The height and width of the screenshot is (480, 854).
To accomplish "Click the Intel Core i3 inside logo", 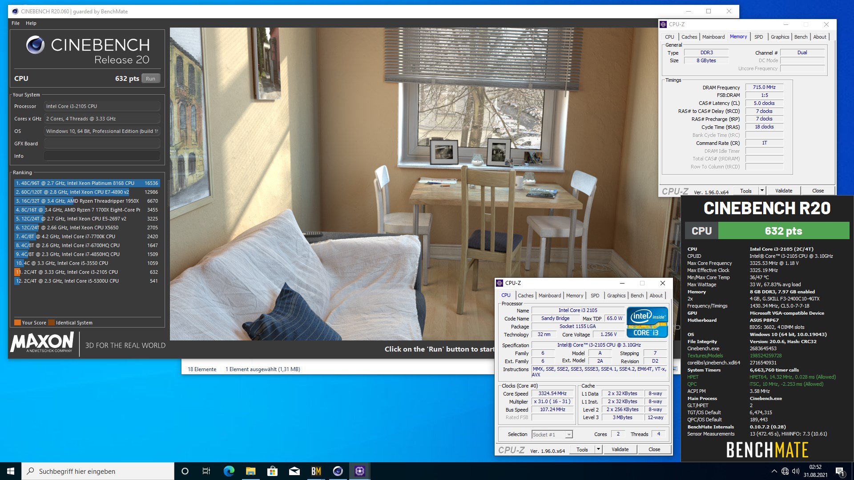I will point(648,322).
